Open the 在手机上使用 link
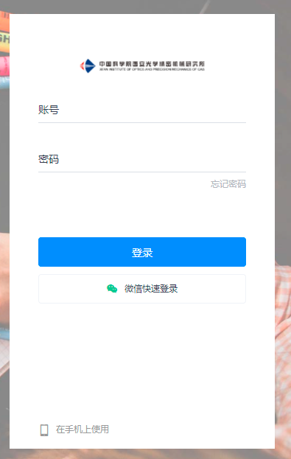This screenshot has height=459, width=291. pos(83,430)
